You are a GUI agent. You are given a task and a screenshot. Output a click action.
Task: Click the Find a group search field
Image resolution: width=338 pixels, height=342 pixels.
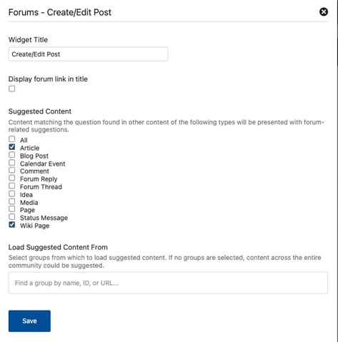point(168,283)
